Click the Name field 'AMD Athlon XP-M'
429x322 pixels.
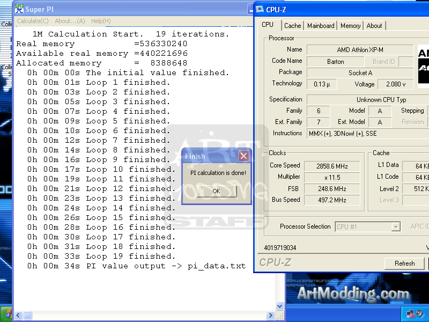point(360,50)
